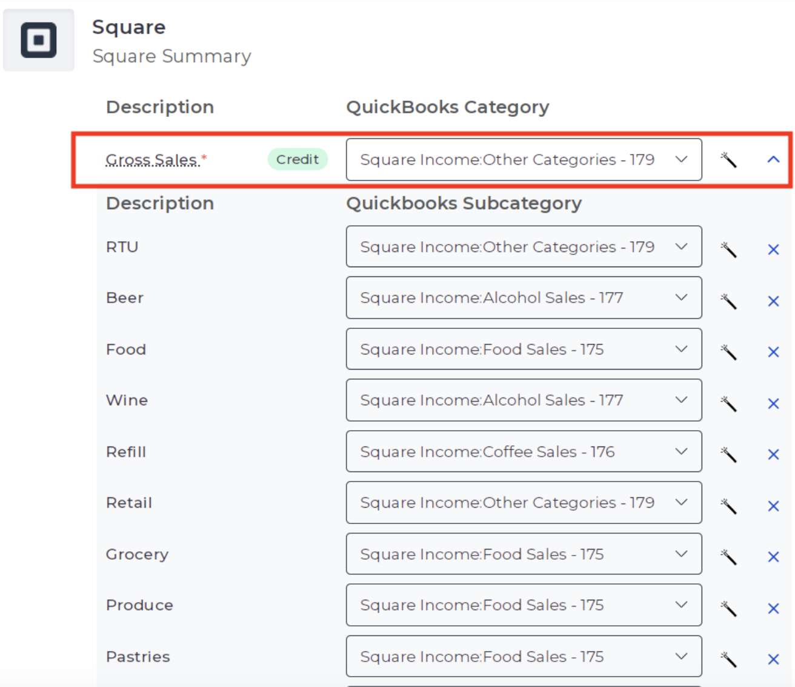
Task: Open the Food subcategory dropdown
Action: pyautogui.click(x=524, y=349)
